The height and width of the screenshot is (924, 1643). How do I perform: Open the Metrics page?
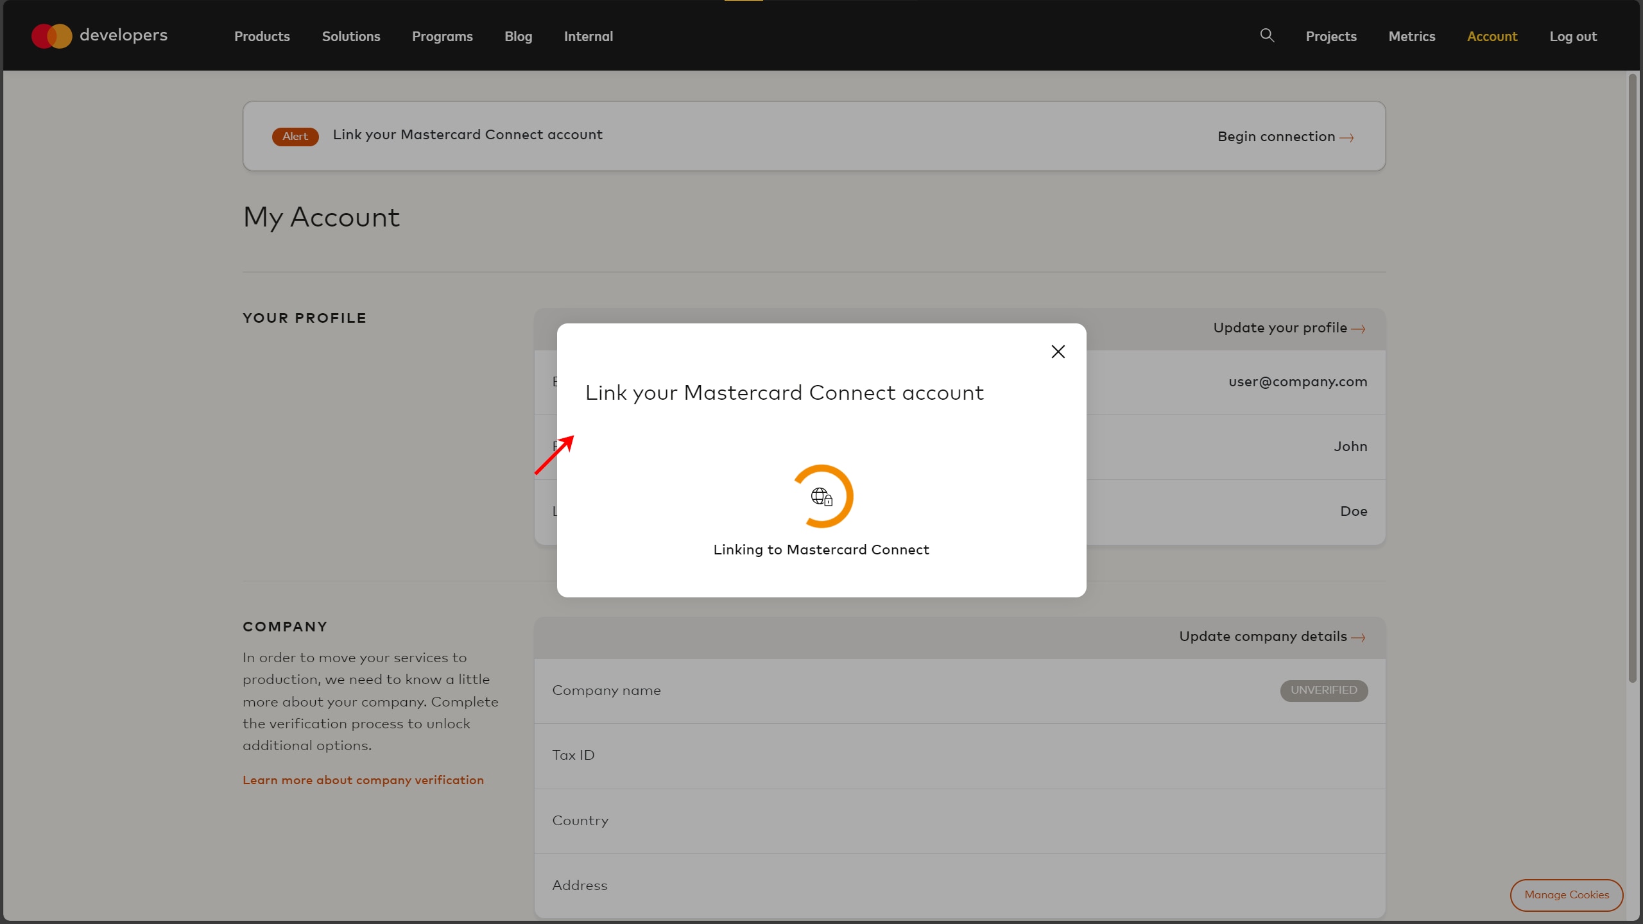click(x=1411, y=37)
